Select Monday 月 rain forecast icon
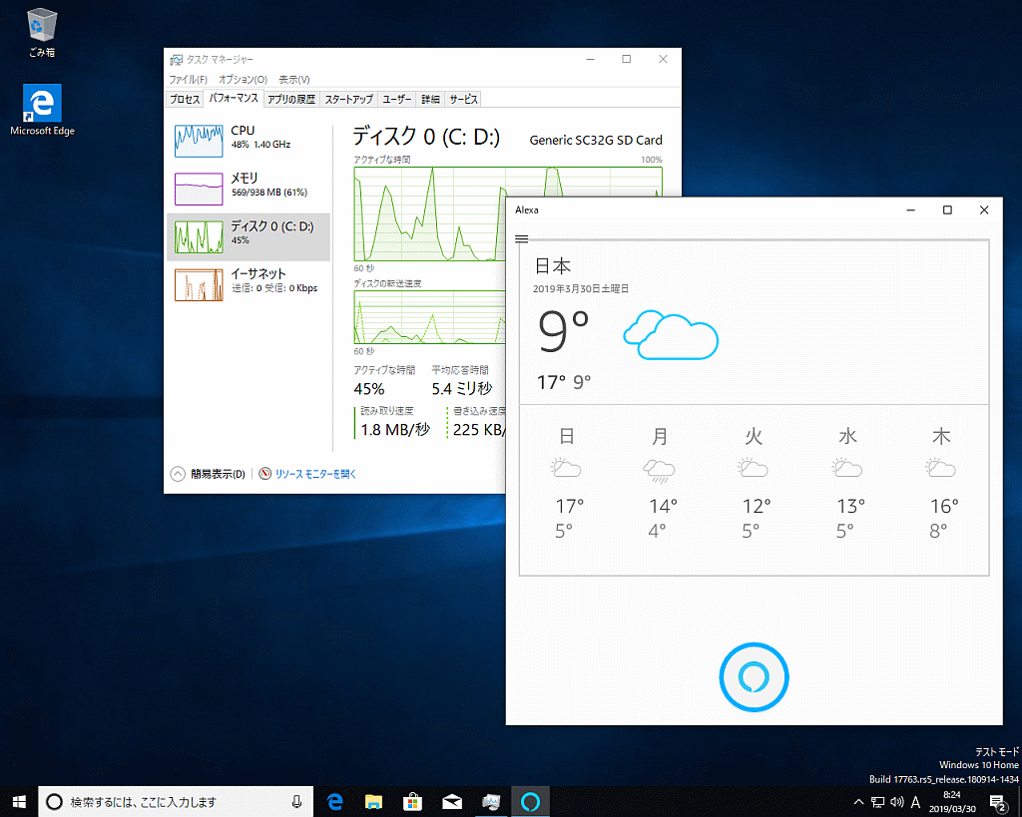Viewport: 1022px width, 817px height. coord(659,471)
